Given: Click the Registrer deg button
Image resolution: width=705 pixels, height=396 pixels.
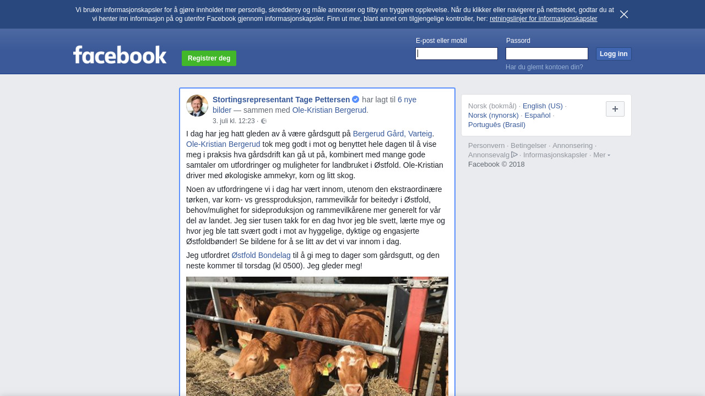Looking at the screenshot, I should (209, 58).
